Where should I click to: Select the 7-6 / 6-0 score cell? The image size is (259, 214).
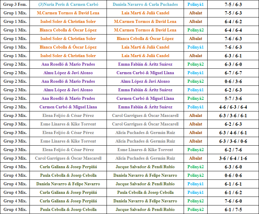(233, 201)
